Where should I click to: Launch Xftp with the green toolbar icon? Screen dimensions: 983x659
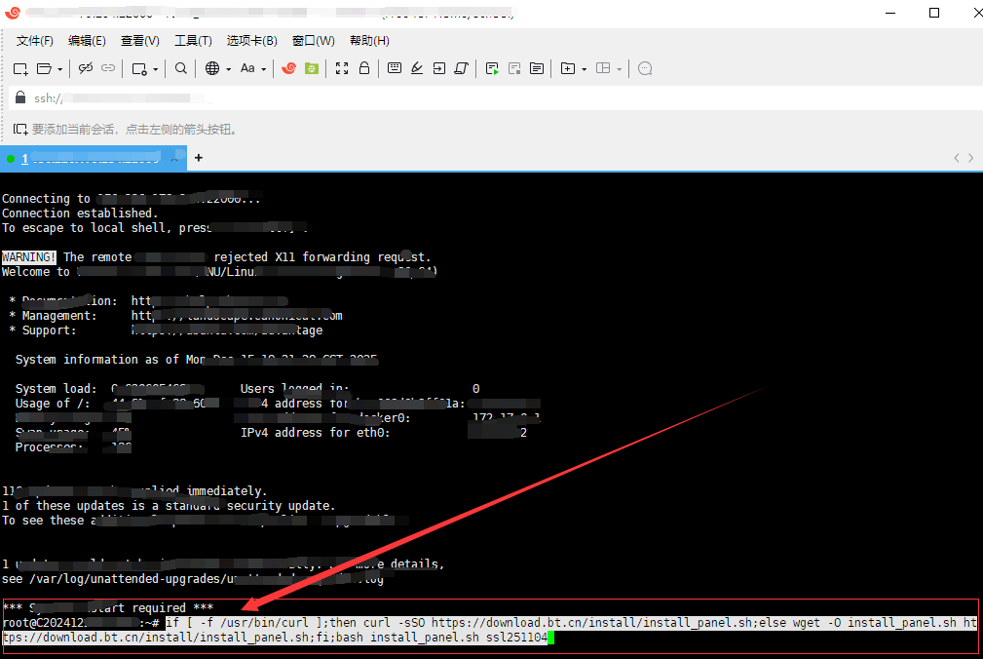pyautogui.click(x=311, y=68)
